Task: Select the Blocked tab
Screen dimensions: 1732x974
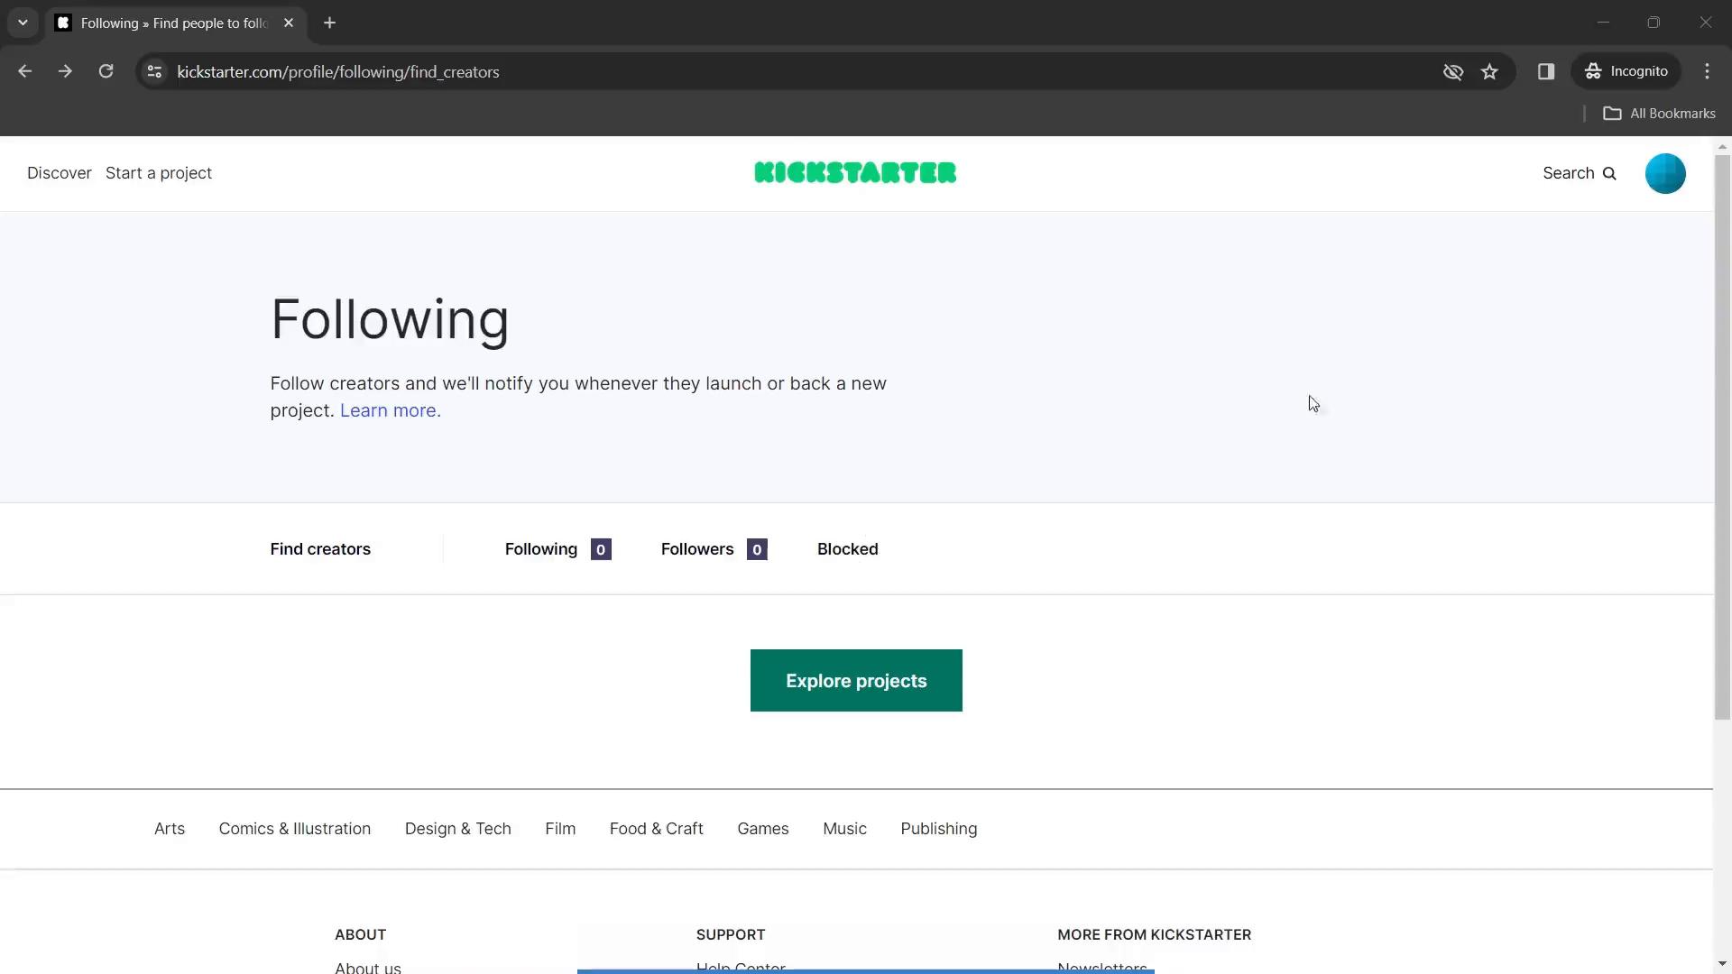Action: point(848,549)
